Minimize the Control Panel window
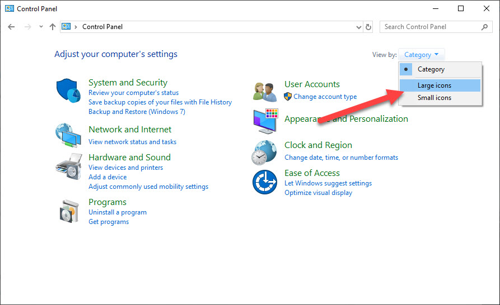 pyautogui.click(x=436, y=8)
